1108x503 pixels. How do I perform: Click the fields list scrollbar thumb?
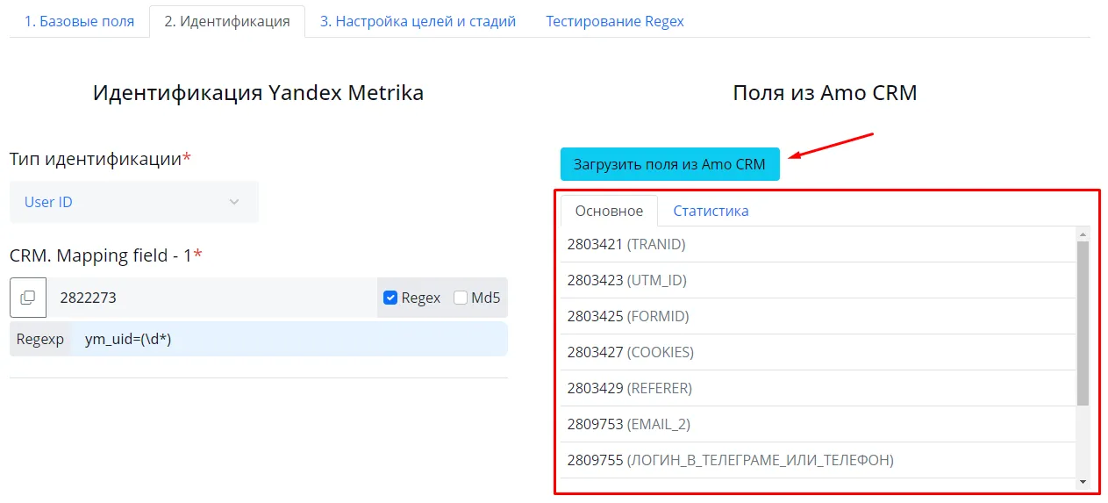(1083, 323)
